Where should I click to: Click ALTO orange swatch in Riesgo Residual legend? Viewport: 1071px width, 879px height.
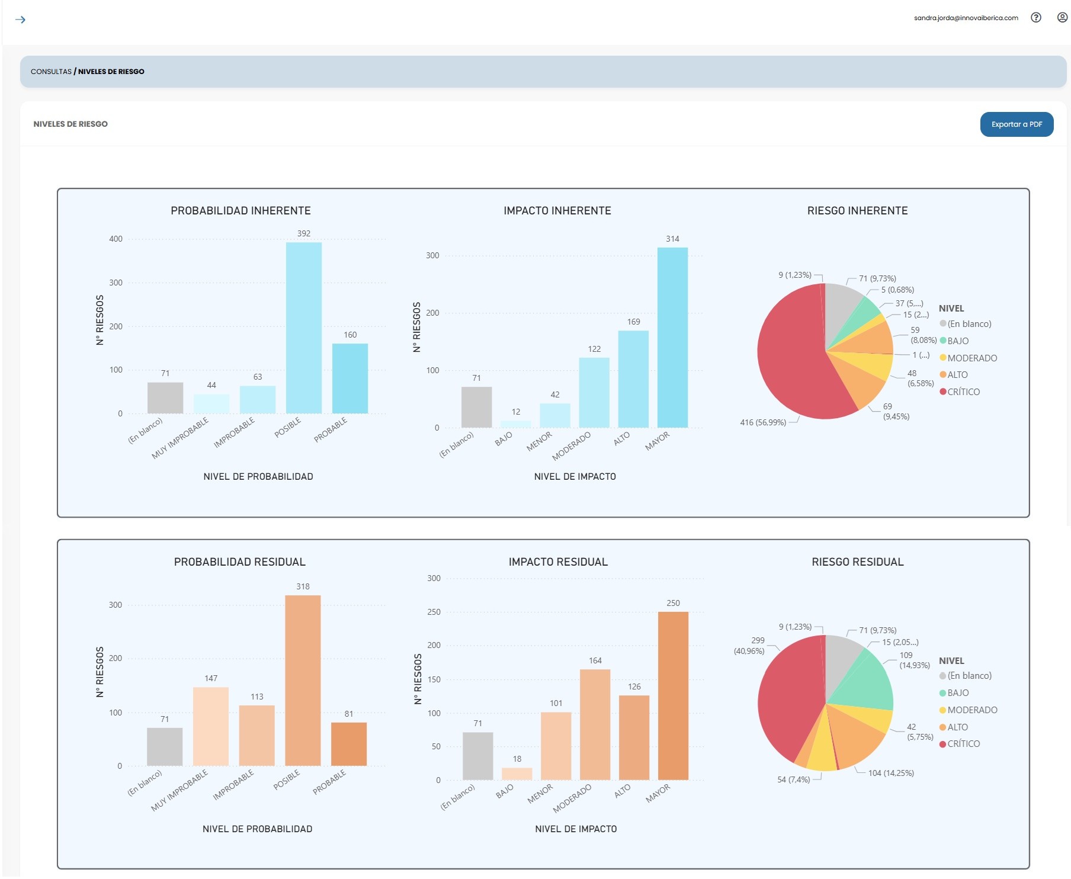(x=942, y=727)
